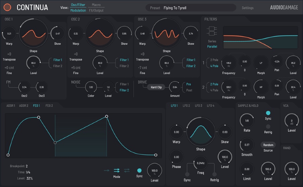Select Series filter routing
This screenshot has height=187, width=303.
(x=212, y=41)
